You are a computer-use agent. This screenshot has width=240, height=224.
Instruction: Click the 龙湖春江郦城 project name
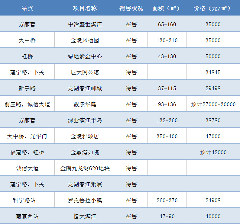pyautogui.click(x=85, y=88)
